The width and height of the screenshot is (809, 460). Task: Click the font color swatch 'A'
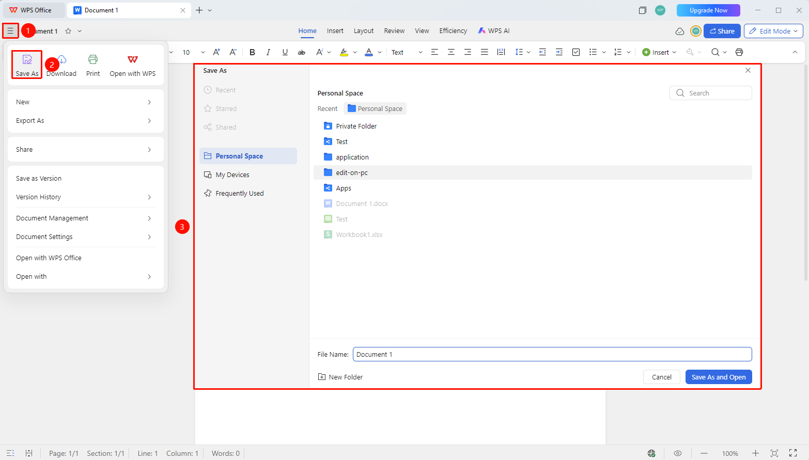369,52
